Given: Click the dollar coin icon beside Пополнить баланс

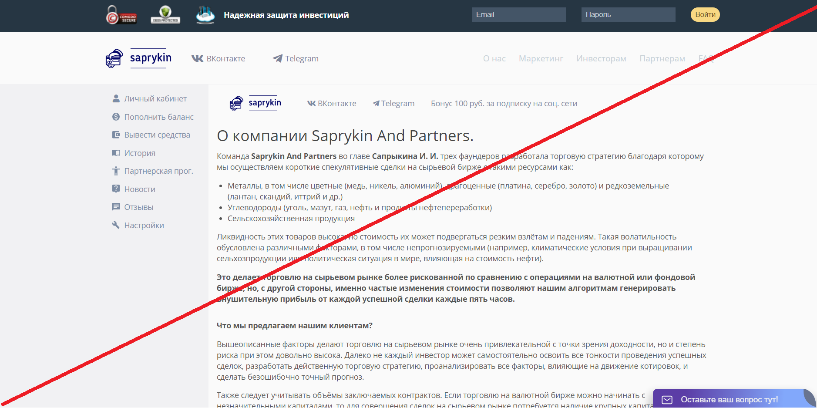Looking at the screenshot, I should tap(116, 117).
